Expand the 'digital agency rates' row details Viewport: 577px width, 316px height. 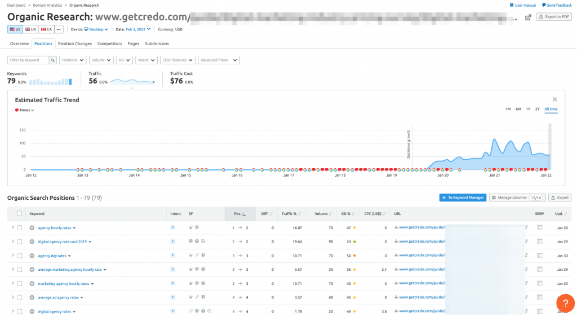[13, 311]
